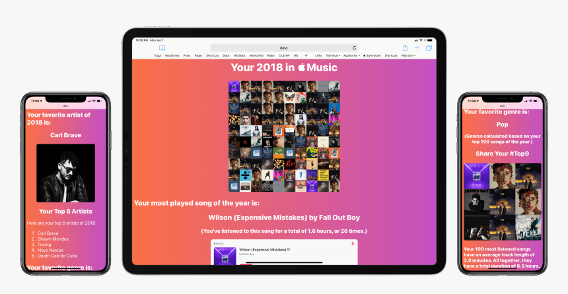Tap the red circle icon in Music embed

[353, 243]
